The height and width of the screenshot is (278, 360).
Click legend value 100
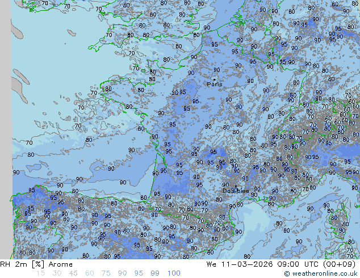tap(174, 273)
